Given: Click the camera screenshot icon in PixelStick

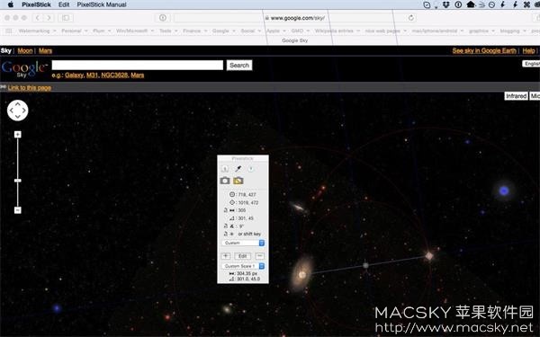Looking at the screenshot, I should click(225, 181).
